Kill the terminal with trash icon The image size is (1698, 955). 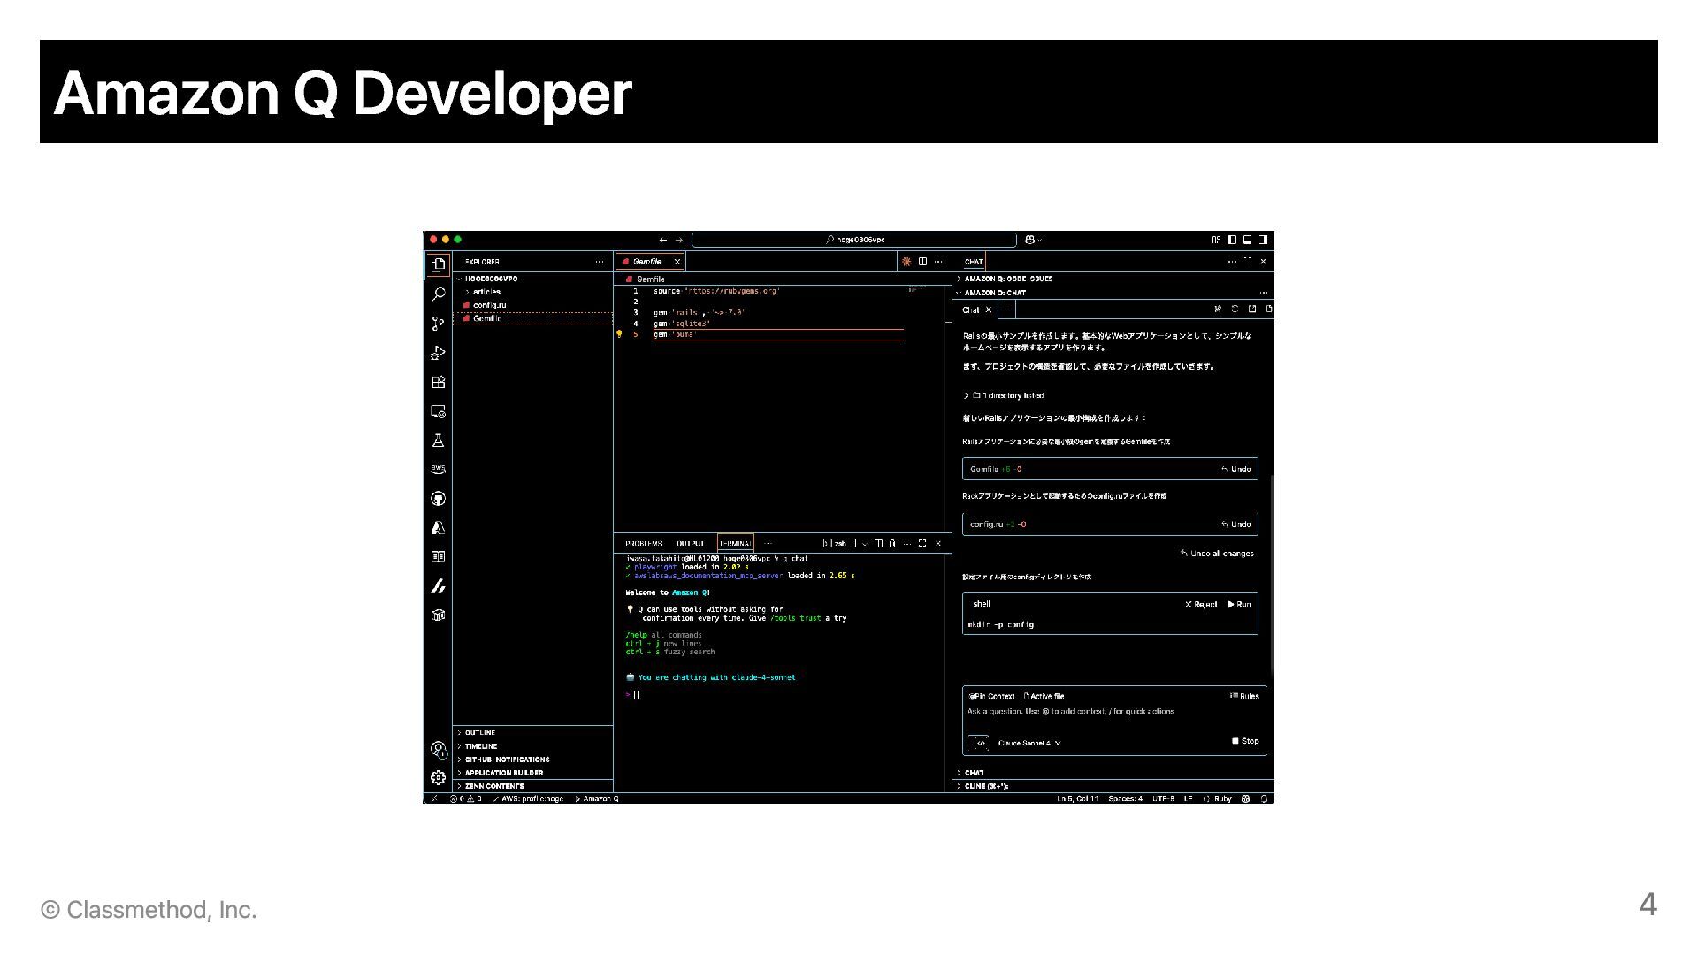892,543
